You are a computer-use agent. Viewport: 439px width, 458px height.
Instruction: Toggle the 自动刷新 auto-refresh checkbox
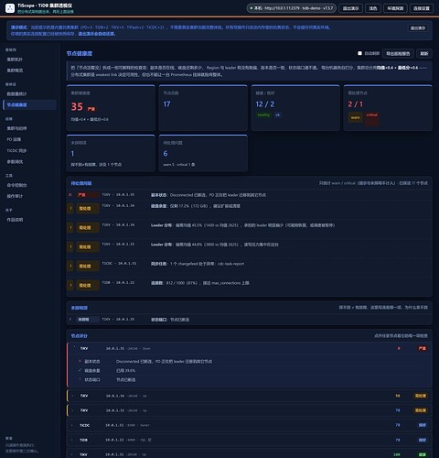pos(359,53)
